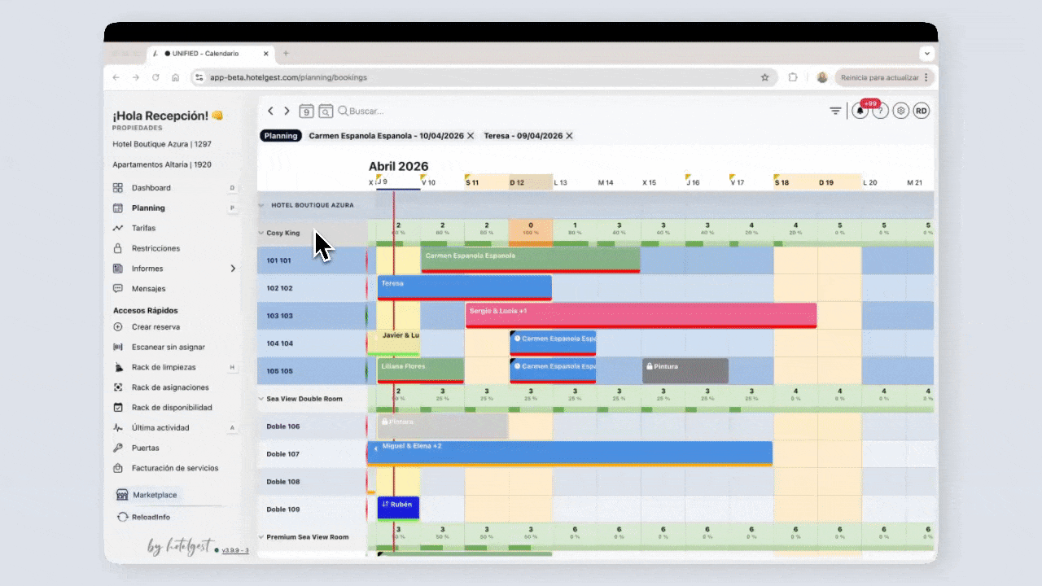Open a new browser tab
This screenshot has height=586, width=1042.
[286, 54]
